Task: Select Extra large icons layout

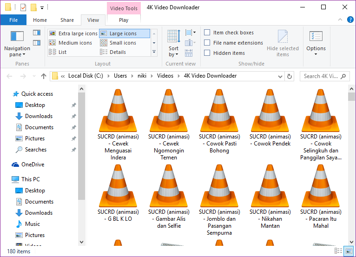Action: point(73,33)
